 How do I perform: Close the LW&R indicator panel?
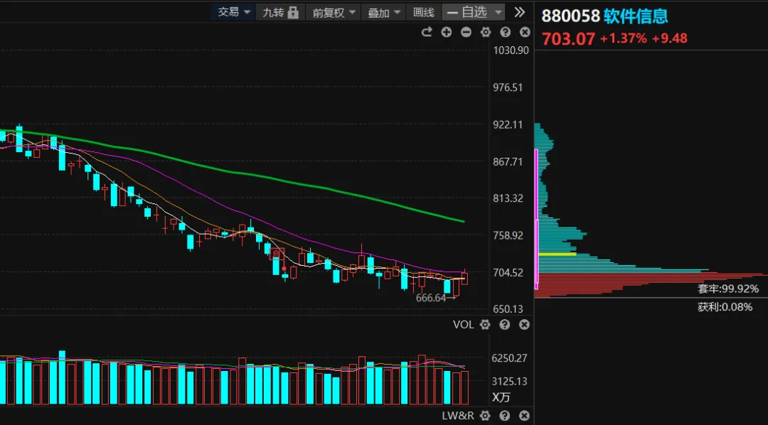(525, 416)
